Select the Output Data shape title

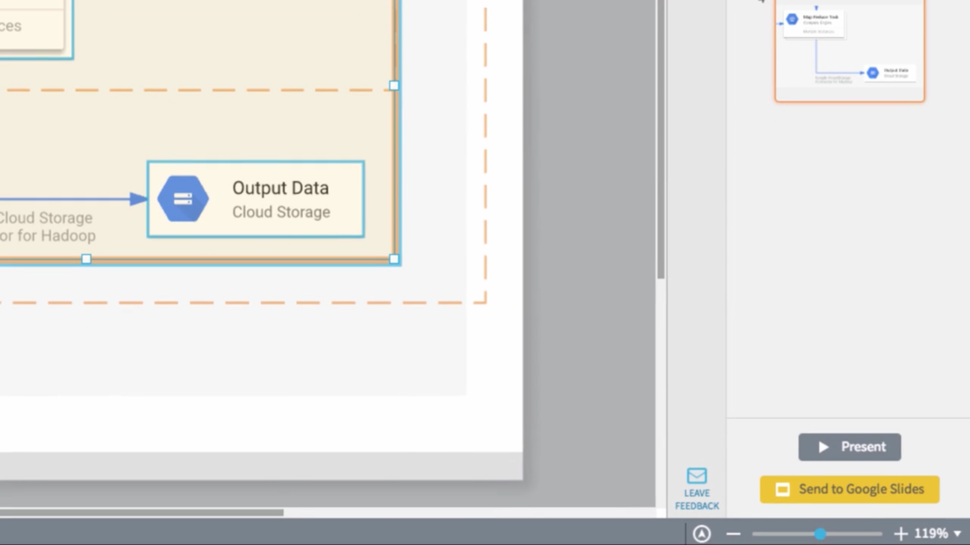pos(280,188)
